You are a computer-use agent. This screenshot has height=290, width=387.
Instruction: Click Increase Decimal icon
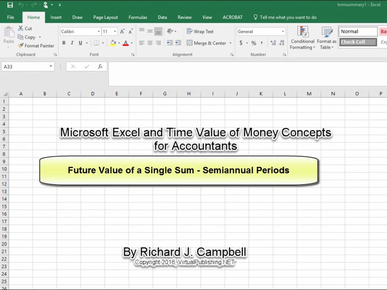pyautogui.click(x=273, y=43)
